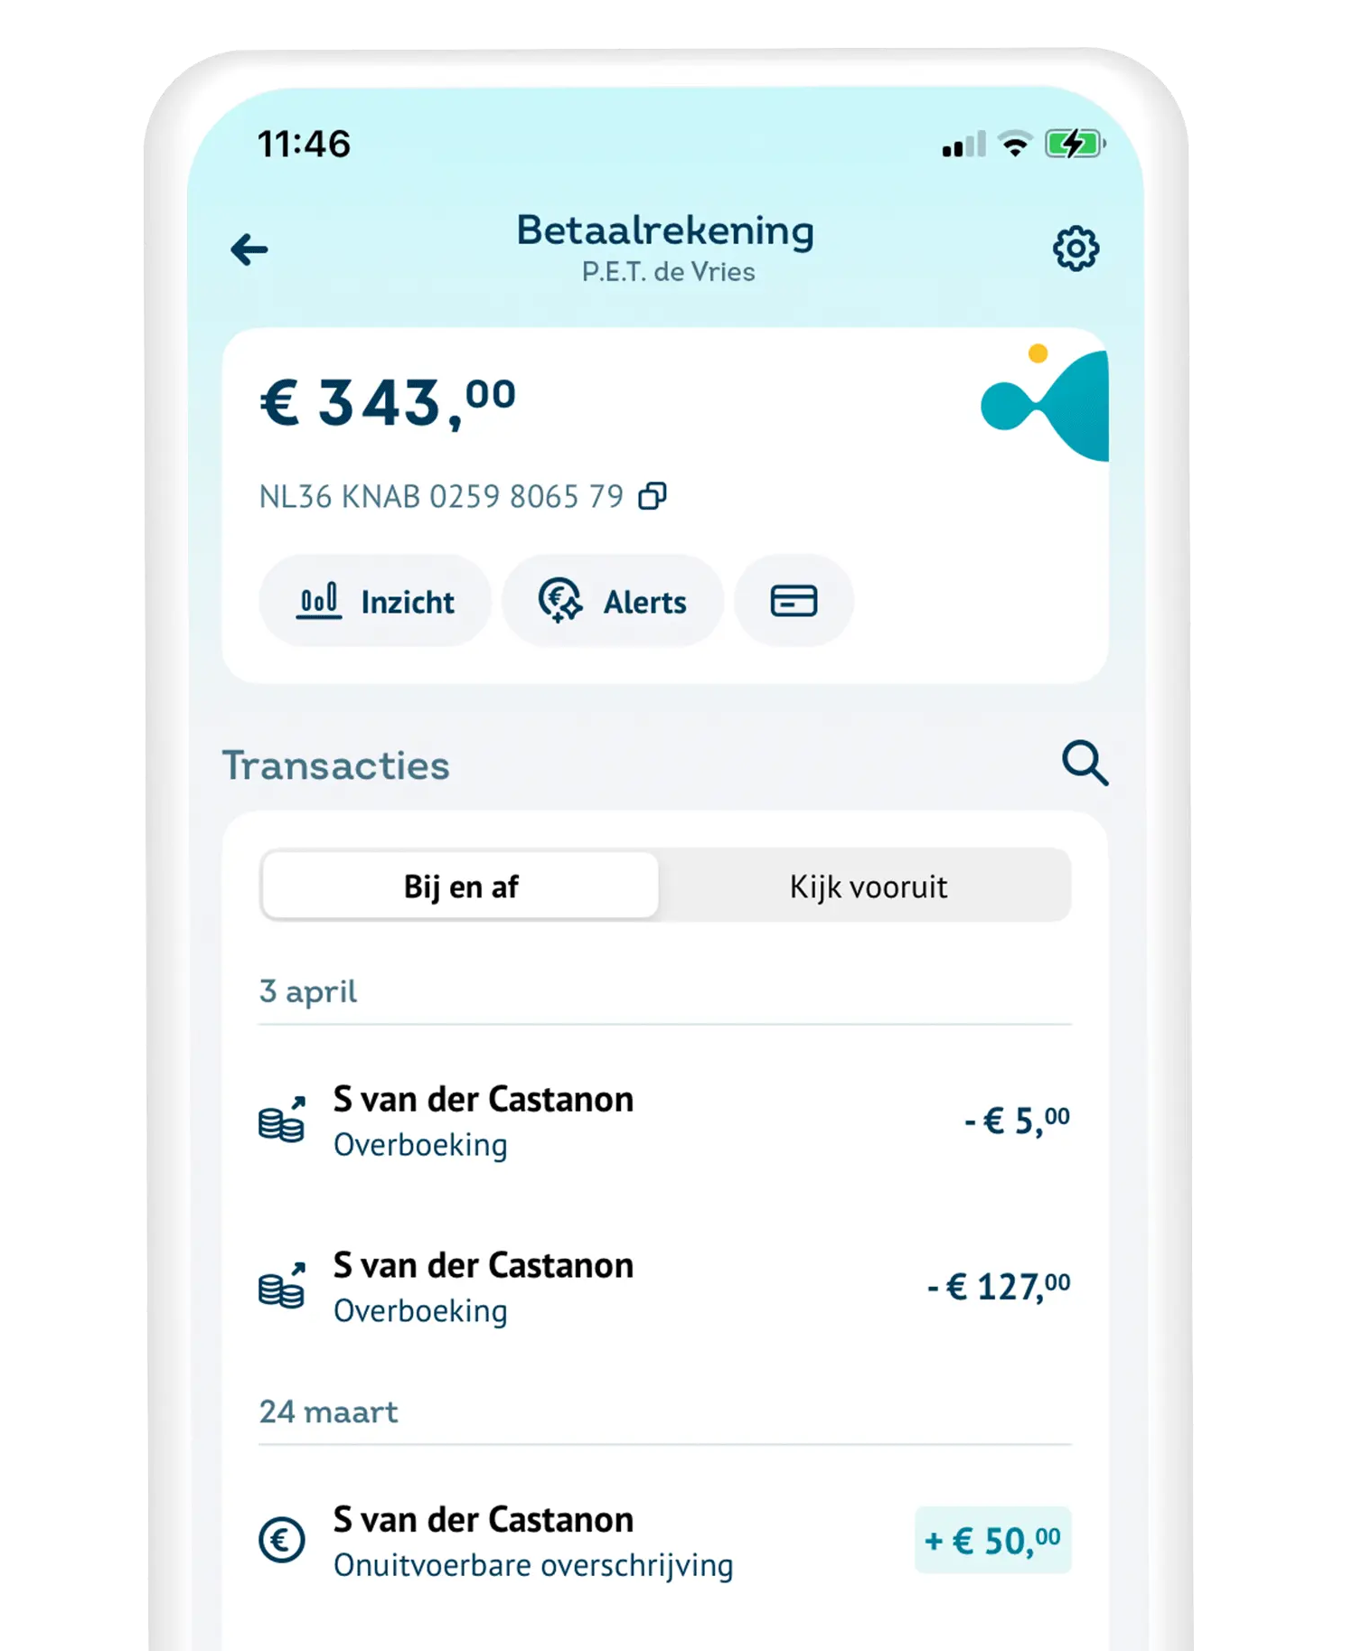Viewport: 1353px width, 1651px height.
Task: Copy the IBAN with the copy icon
Action: pos(653,496)
